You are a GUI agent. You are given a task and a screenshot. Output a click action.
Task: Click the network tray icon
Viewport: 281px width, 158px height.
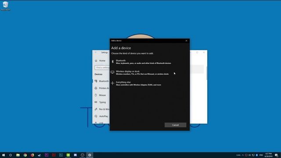coord(253,155)
